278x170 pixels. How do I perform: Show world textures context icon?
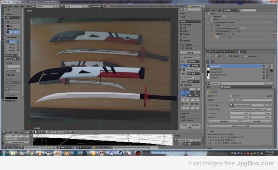tap(207, 61)
